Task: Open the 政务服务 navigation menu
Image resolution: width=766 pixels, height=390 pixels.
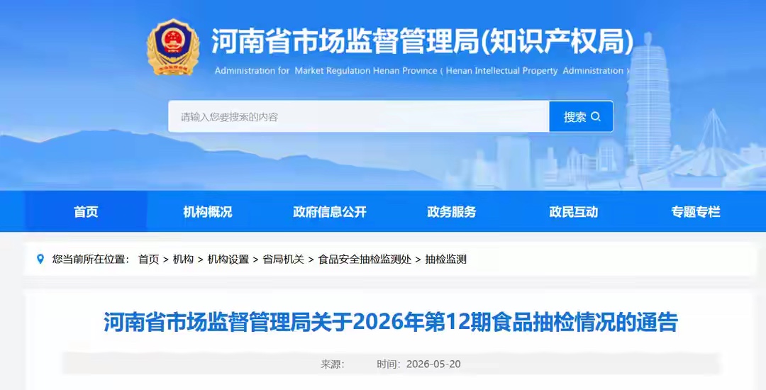Action: (451, 211)
